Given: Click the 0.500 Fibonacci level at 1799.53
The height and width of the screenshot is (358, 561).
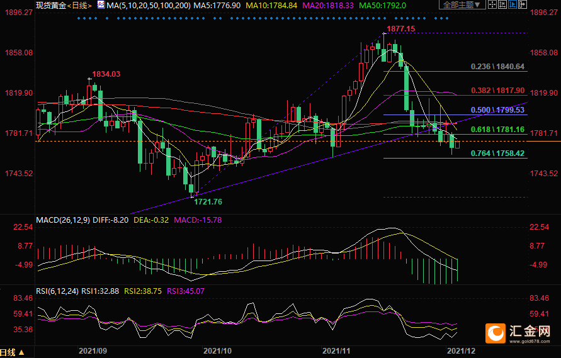Looking at the screenshot, I should [x=498, y=109].
